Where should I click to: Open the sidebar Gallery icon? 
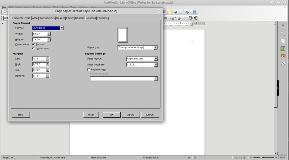click(x=283, y=56)
